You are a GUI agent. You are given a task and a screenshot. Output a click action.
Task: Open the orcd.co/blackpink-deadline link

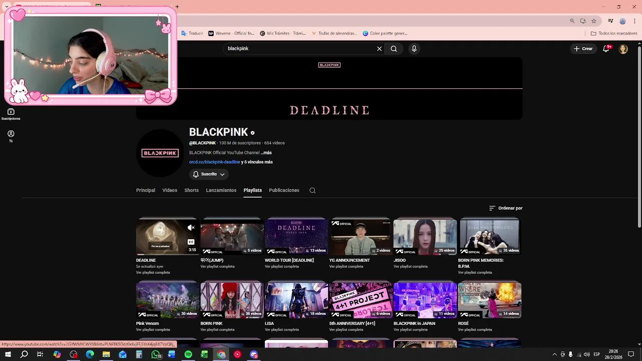[x=215, y=162]
